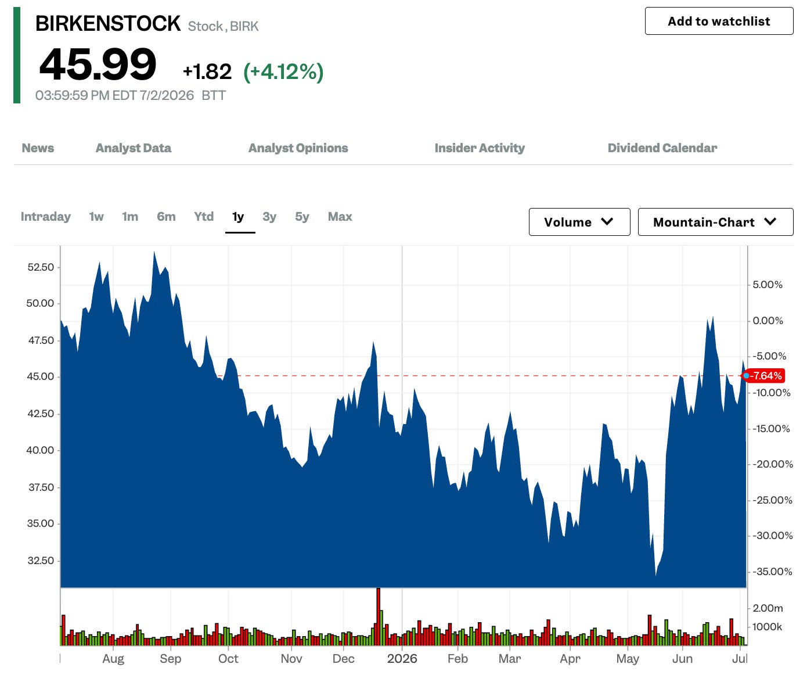Viewport: 807px width, 682px height.
Task: Click the tallest red volume bar
Action: pos(378,616)
